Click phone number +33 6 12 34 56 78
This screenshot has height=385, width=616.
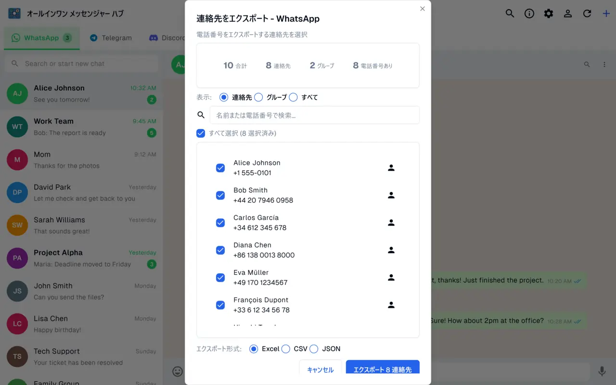coord(262,310)
